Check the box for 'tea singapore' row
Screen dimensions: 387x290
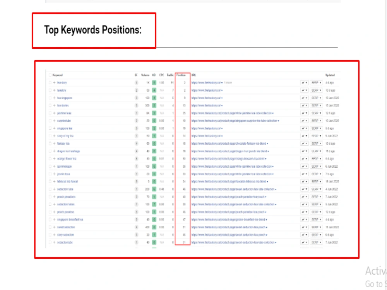point(50,98)
